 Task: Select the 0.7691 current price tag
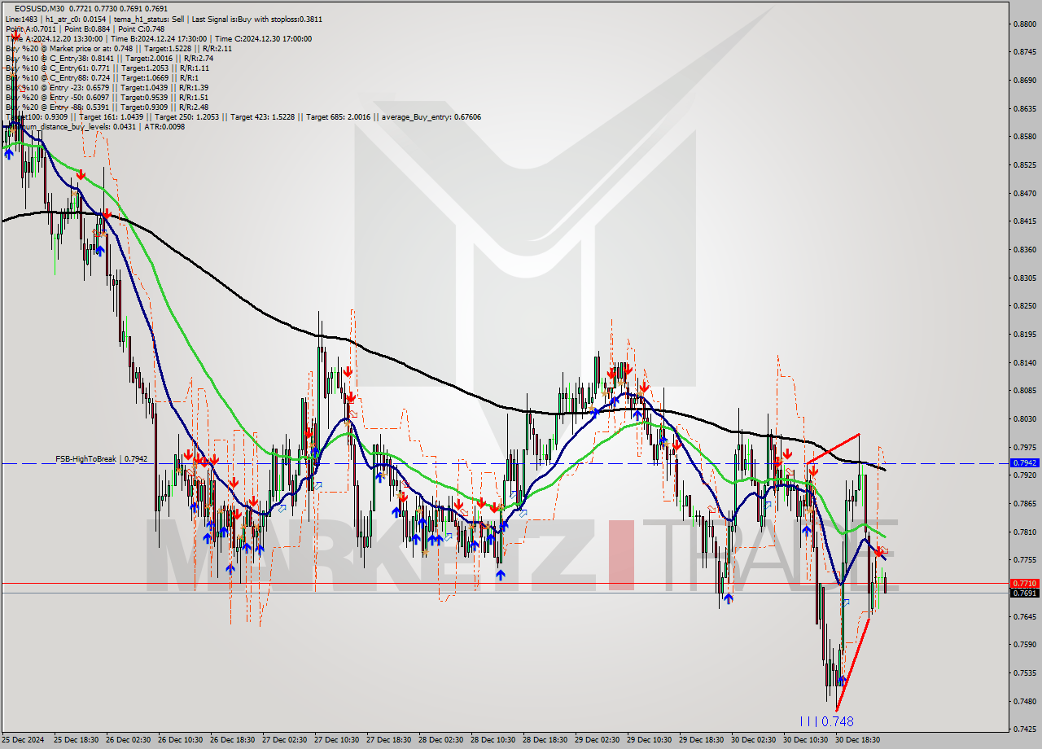click(1025, 594)
